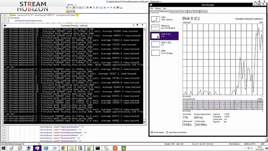Close the engine-config.xml document tab
Viewport: 268px width, 151px height.
coord(73,12)
